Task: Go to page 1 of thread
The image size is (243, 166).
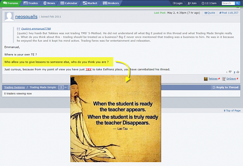Action: 61,87
